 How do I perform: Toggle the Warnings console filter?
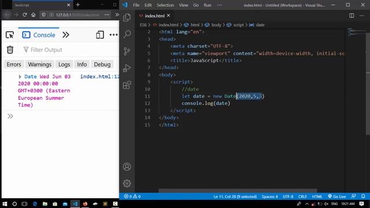(x=39, y=64)
